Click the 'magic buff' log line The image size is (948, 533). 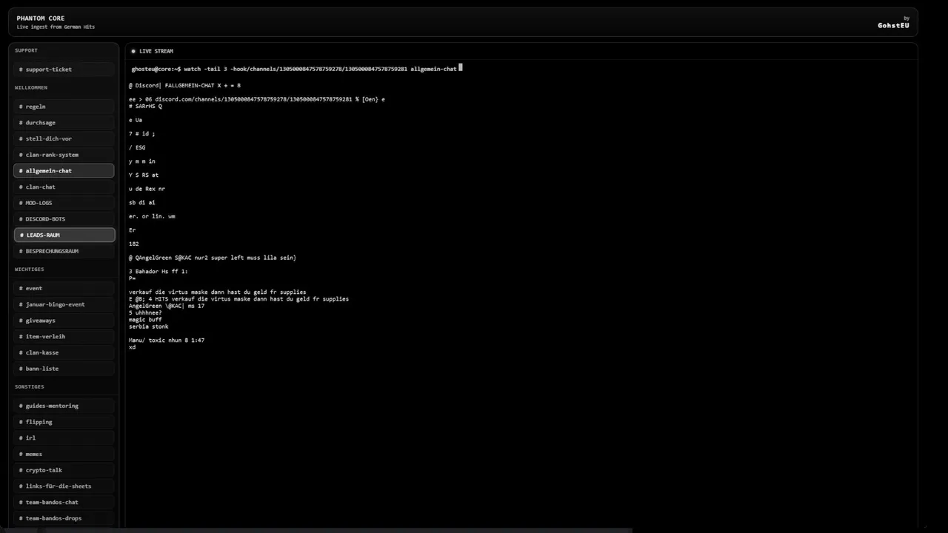click(145, 320)
